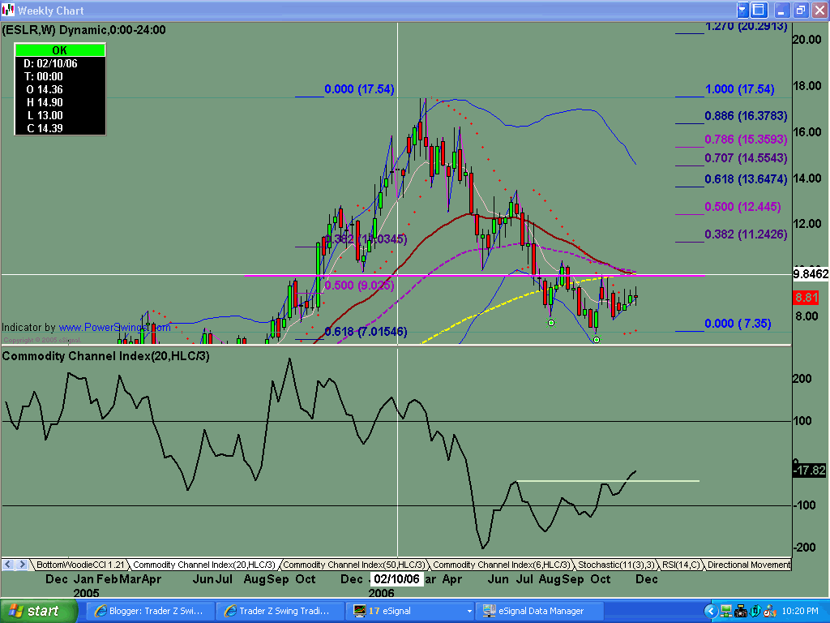Screen dimensions: 830x623
Task: Click the 9.8462 price marker on axis
Action: point(811,274)
